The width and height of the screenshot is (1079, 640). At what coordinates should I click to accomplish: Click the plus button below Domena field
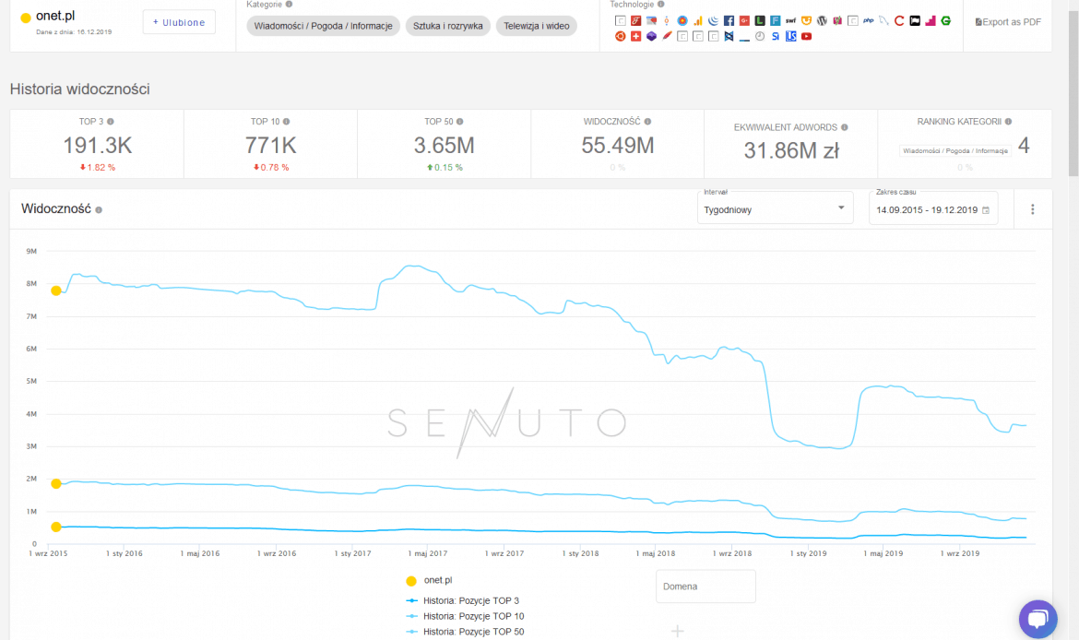[677, 631]
